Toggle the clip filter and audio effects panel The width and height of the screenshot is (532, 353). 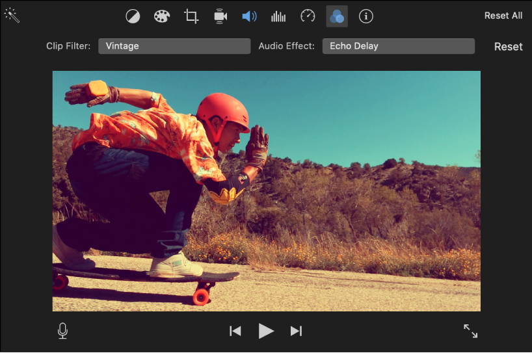336,16
